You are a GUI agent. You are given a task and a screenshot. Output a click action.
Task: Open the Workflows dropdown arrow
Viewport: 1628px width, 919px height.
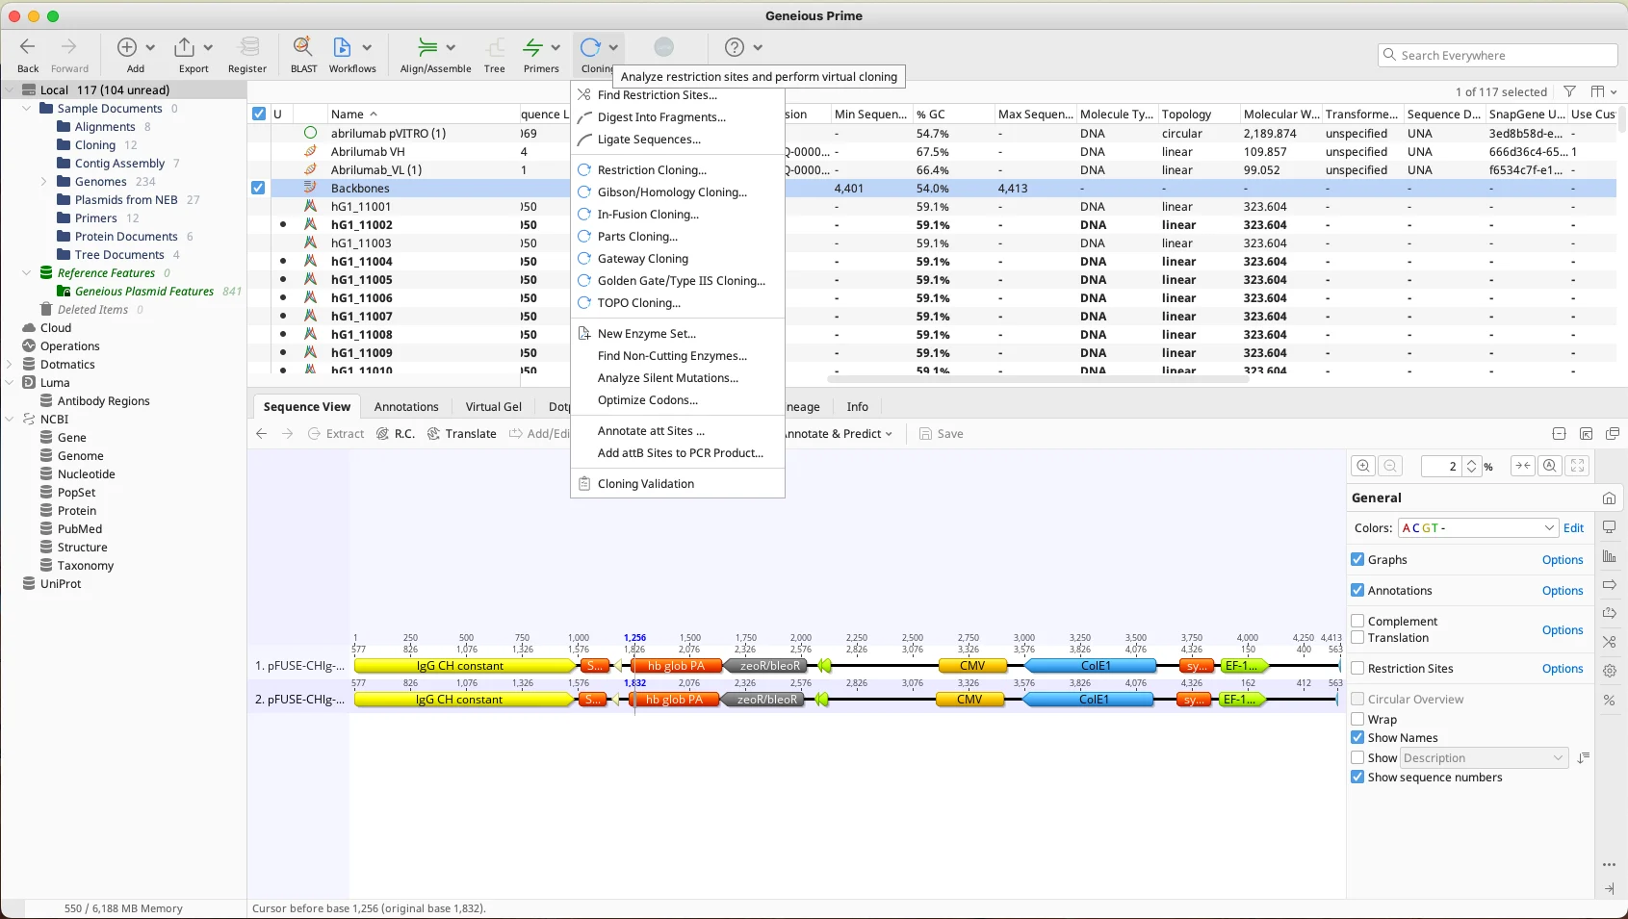[x=367, y=47]
